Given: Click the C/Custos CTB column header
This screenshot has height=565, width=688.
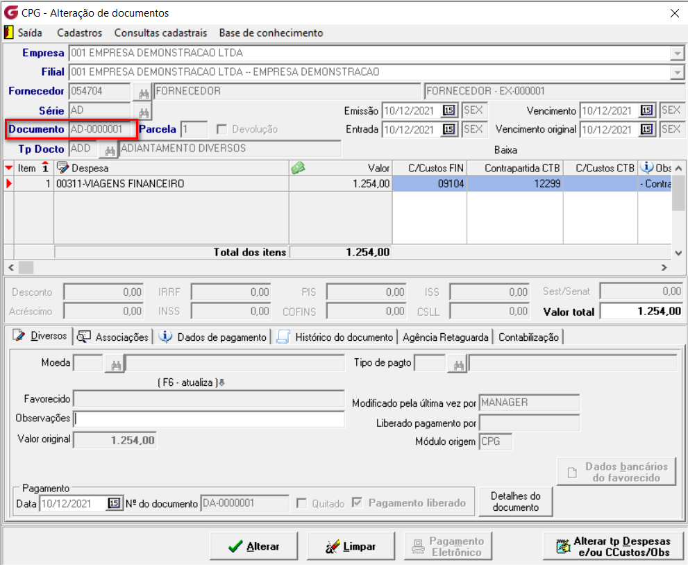Looking at the screenshot, I should (x=601, y=168).
